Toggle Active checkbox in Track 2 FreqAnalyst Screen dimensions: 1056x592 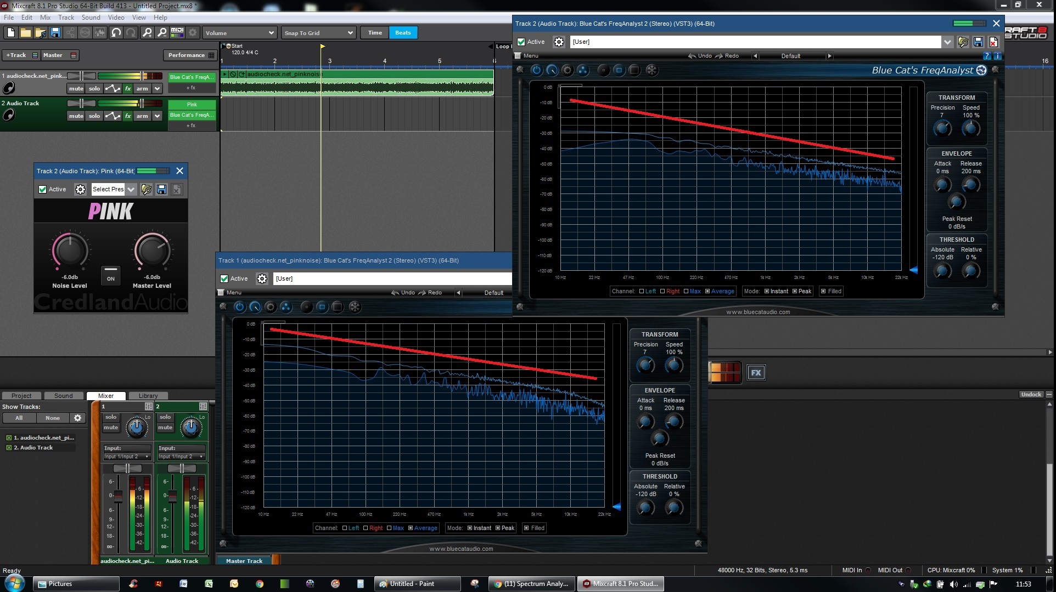(x=521, y=42)
